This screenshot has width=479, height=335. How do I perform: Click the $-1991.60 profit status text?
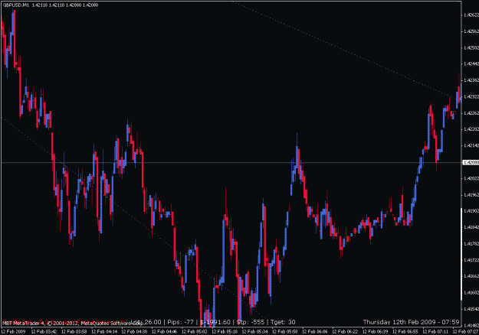[x=215, y=322]
